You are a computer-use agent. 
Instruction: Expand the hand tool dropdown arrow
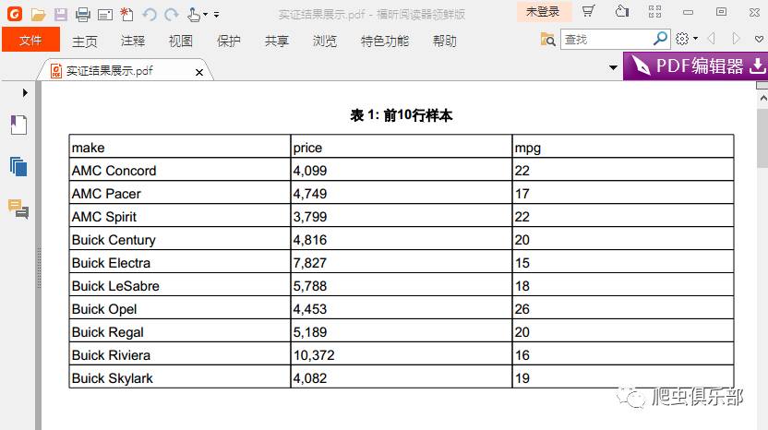(x=205, y=15)
